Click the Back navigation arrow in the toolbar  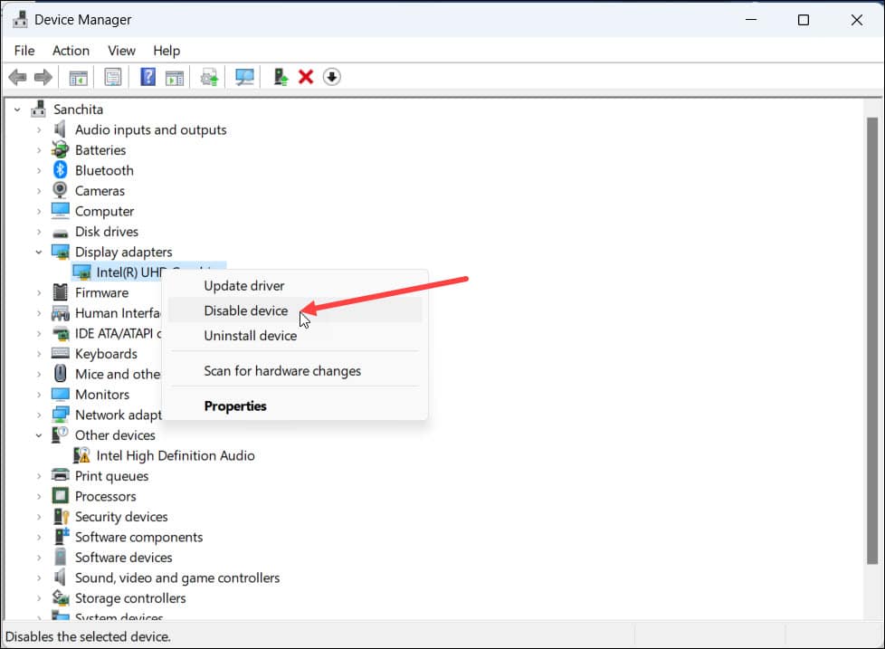16,77
